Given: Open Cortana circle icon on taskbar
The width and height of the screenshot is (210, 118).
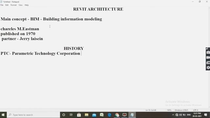Looking at the screenshot, I should [64, 115].
